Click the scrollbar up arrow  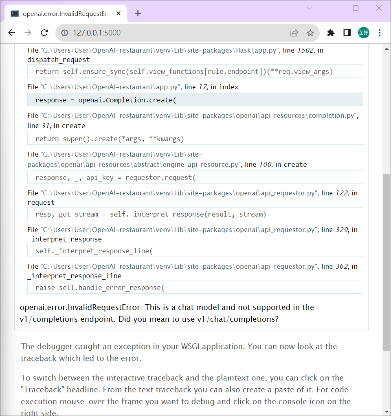387,49
